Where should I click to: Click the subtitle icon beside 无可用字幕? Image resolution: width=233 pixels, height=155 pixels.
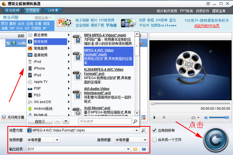(x=4, y=117)
